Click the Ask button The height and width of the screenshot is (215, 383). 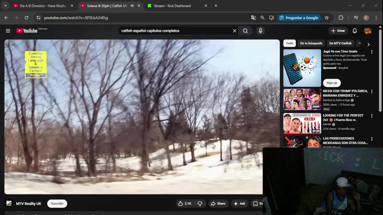tap(239, 204)
